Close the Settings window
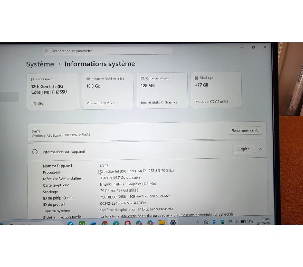 265,47
